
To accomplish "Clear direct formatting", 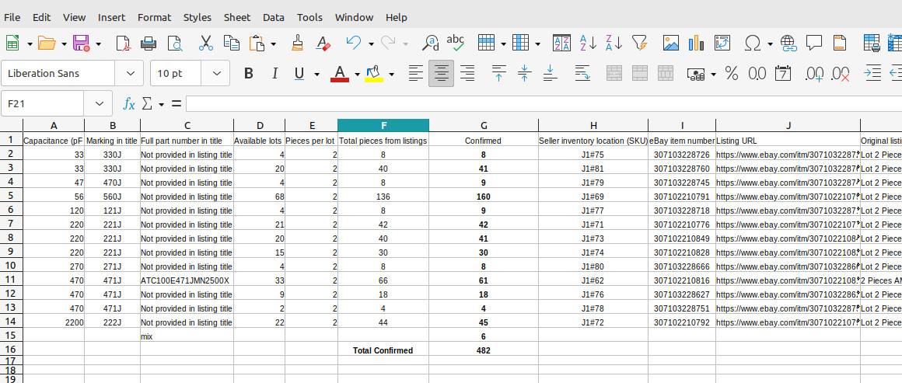I will coord(324,44).
